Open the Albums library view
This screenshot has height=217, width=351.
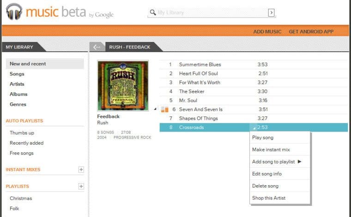(18, 94)
